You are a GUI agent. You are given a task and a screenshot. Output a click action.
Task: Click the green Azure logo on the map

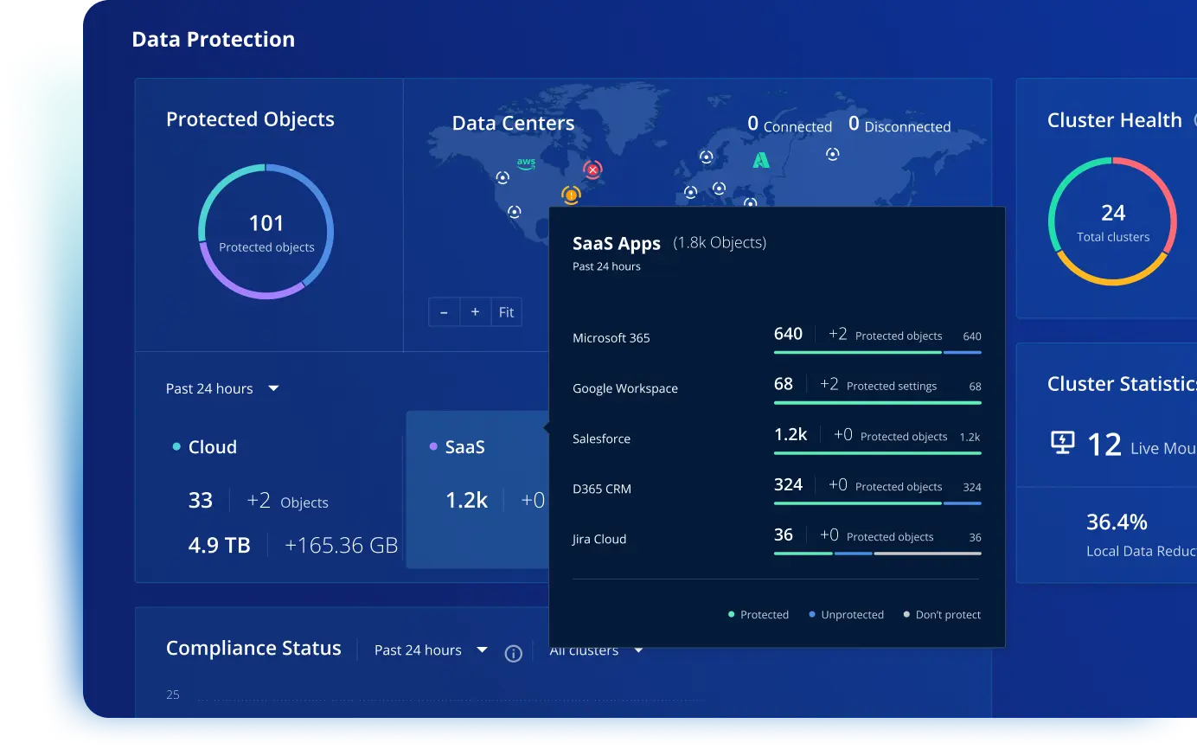click(760, 159)
